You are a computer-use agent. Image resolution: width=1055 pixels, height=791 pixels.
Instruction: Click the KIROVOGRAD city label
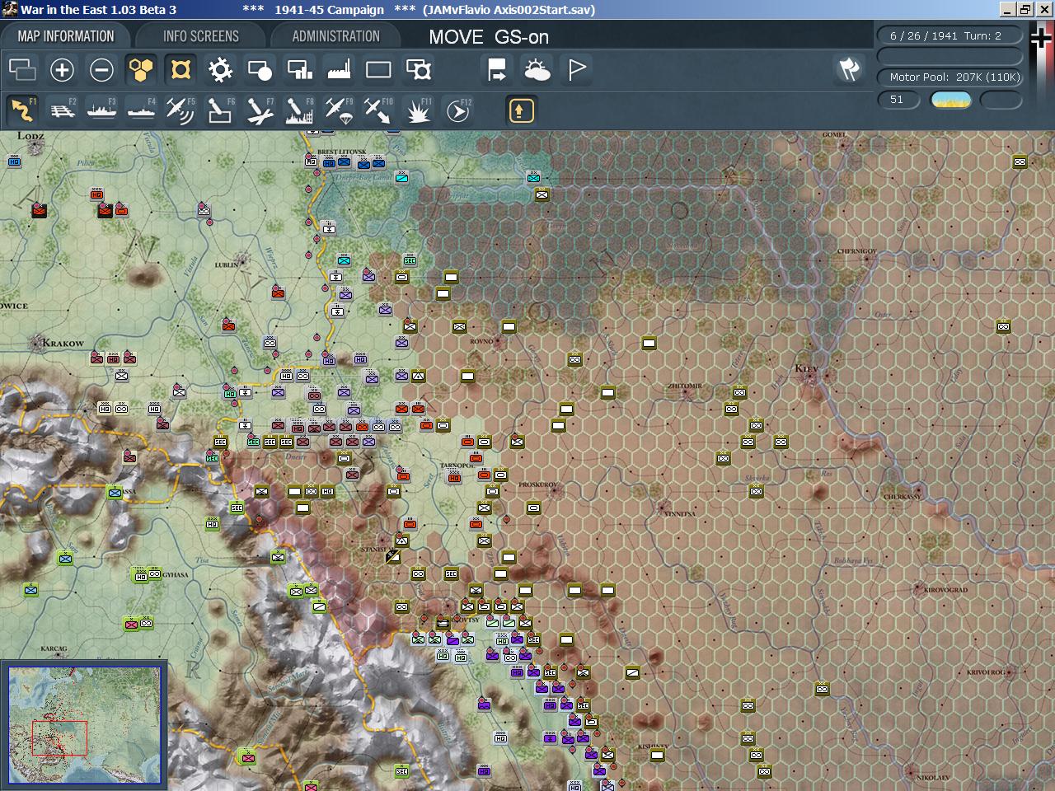945,590
